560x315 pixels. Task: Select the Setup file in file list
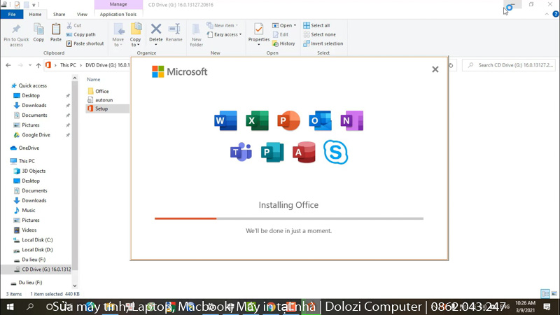[x=101, y=108]
